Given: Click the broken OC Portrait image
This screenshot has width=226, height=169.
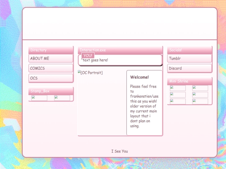Looking at the screenshot, I should point(90,73).
